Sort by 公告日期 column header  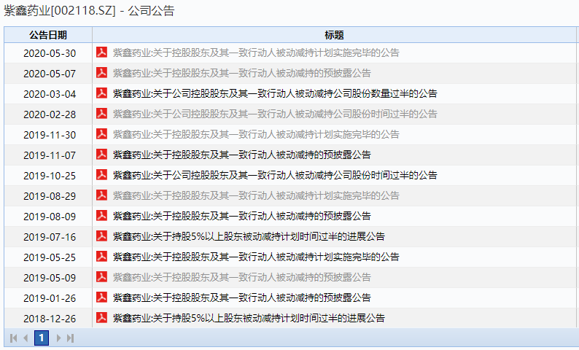pyautogui.click(x=48, y=35)
